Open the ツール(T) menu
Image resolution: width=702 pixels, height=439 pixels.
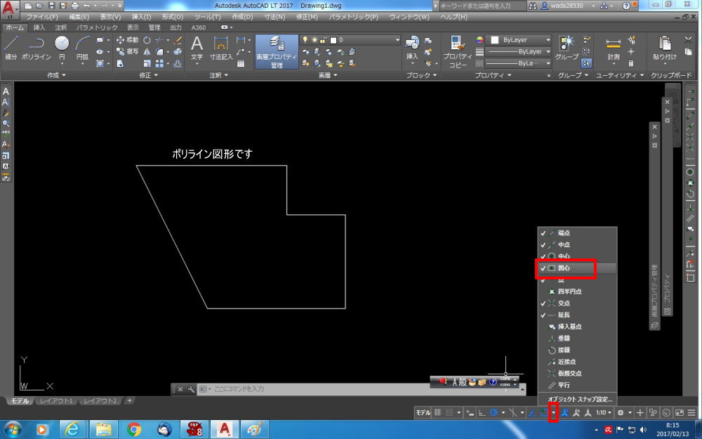[207, 17]
